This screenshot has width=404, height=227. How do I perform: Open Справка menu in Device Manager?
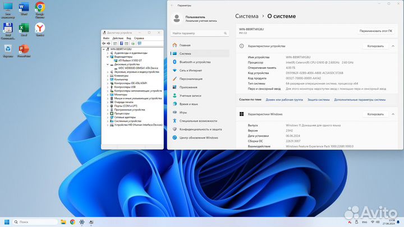(139, 38)
